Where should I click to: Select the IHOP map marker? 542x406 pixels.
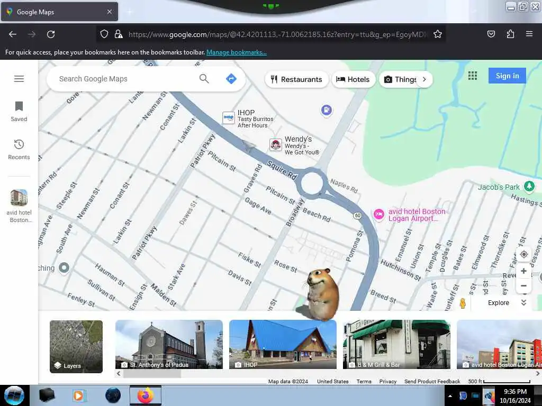click(229, 117)
